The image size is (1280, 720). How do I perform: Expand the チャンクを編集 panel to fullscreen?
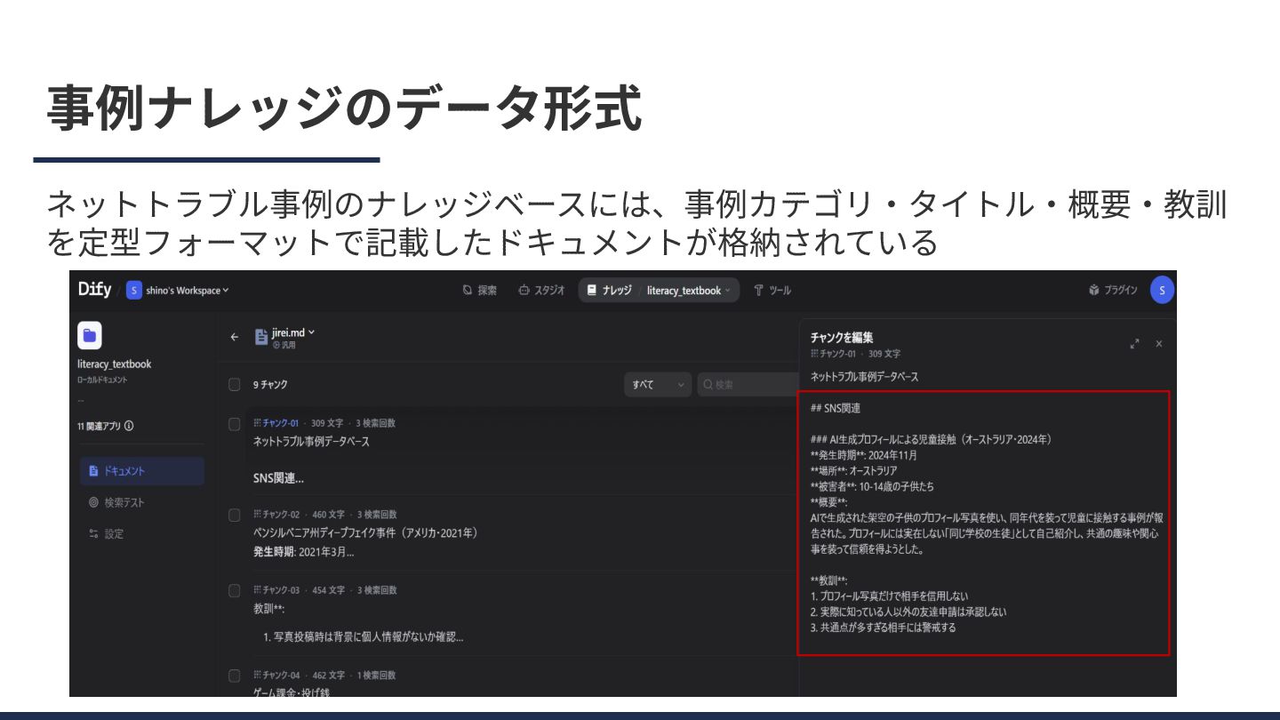(x=1134, y=344)
